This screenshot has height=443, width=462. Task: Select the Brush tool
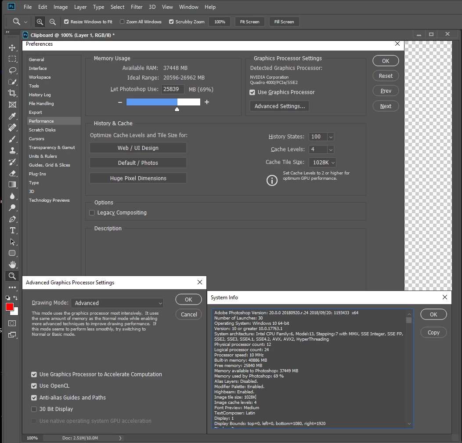[x=12, y=139]
